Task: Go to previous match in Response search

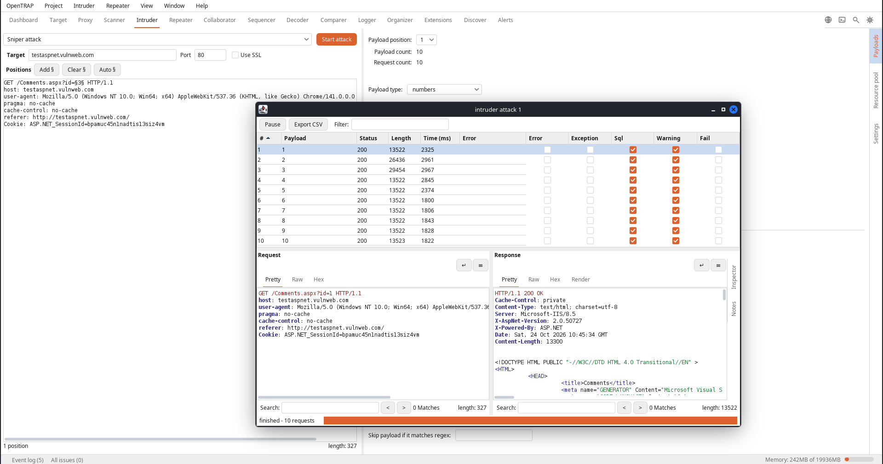Action: [624, 408]
